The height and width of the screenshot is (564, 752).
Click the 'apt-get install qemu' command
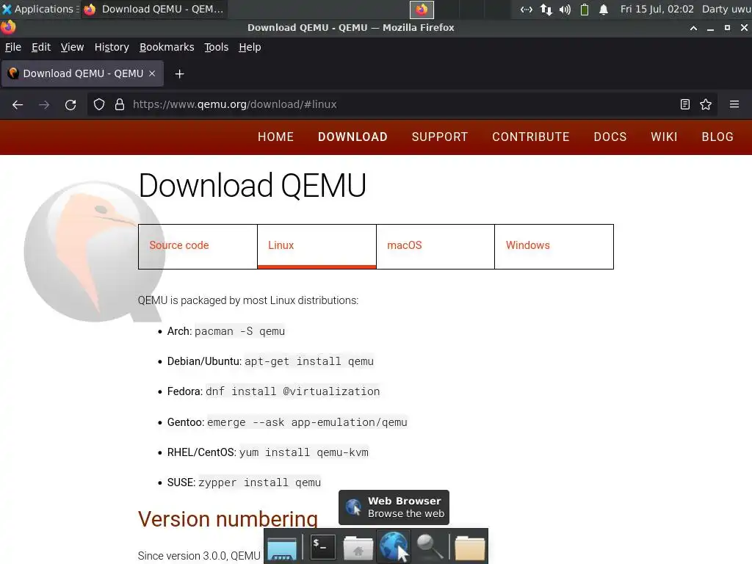(x=309, y=361)
